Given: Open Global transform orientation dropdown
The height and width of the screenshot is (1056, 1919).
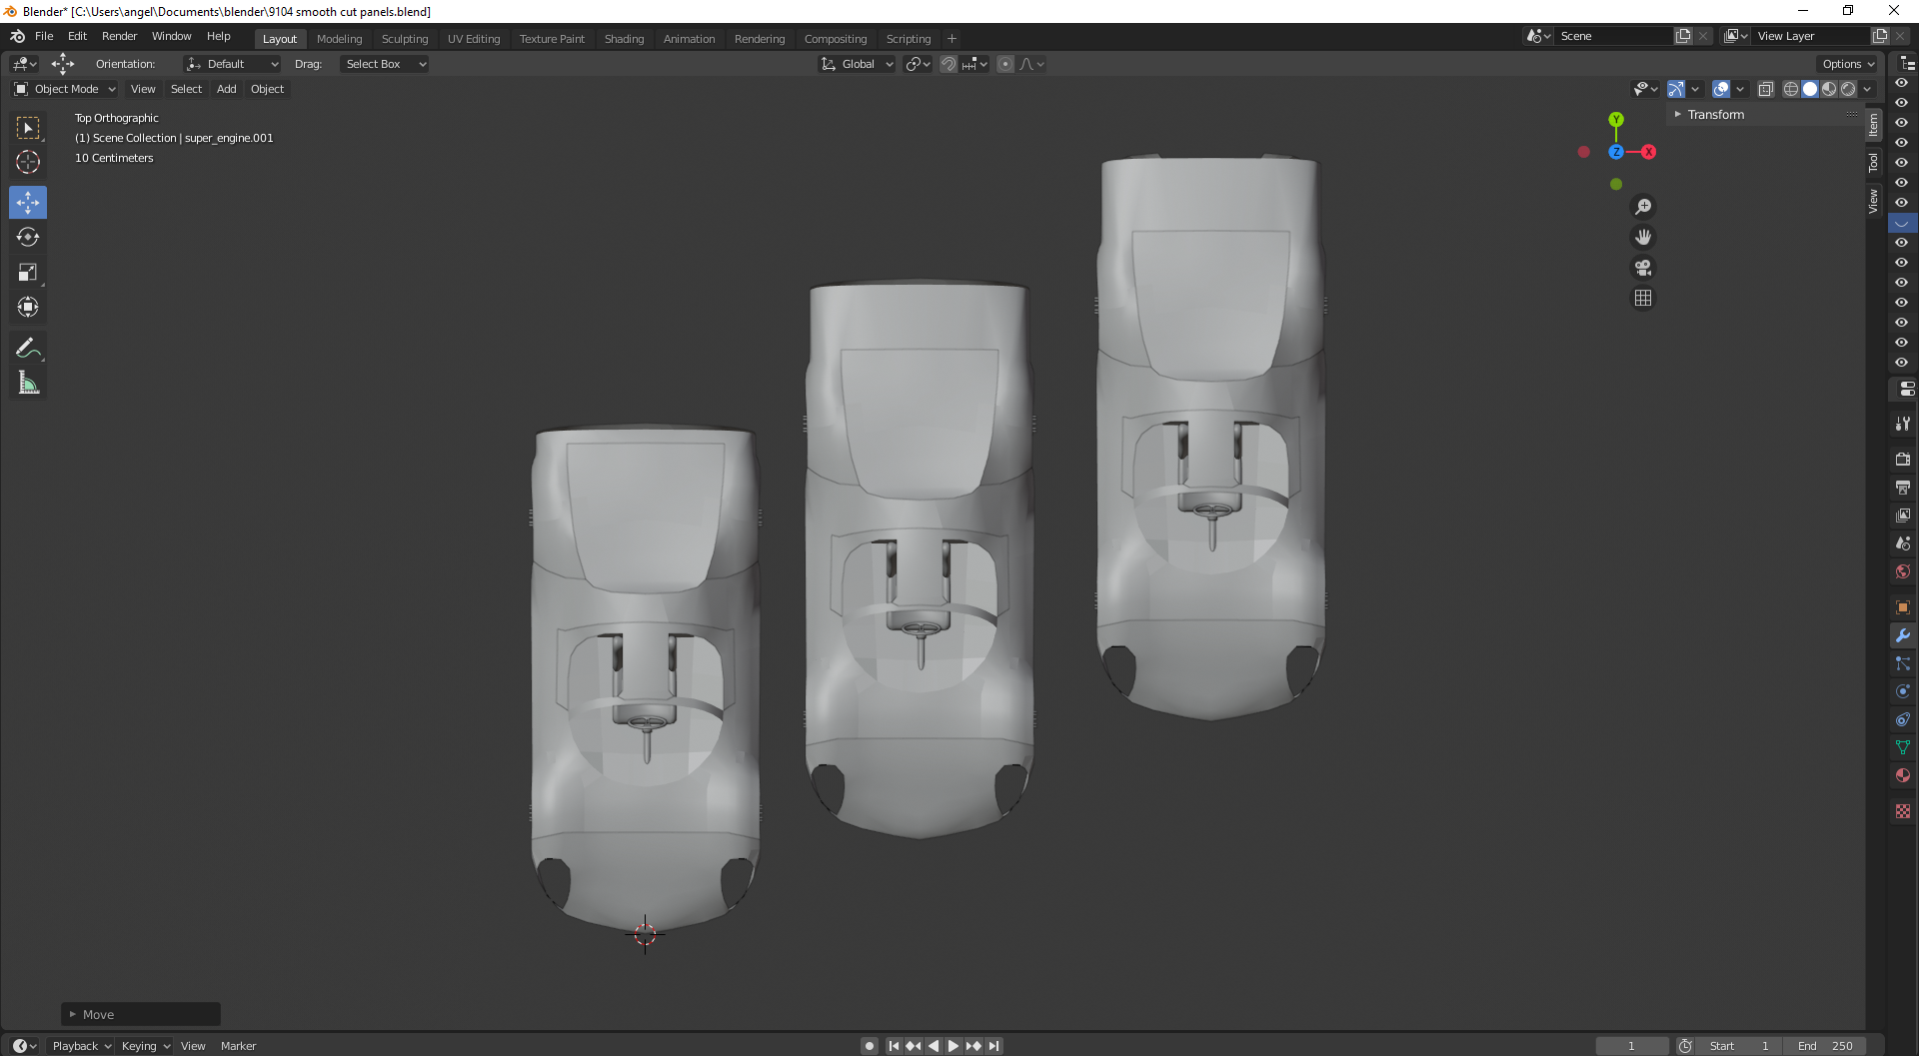Looking at the screenshot, I should point(857,64).
